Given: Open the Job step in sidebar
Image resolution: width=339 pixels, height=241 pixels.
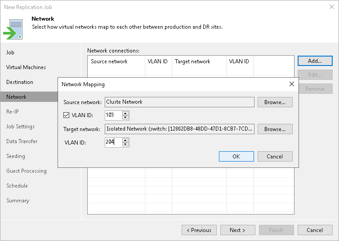Looking at the screenshot, I should pos(10,53).
